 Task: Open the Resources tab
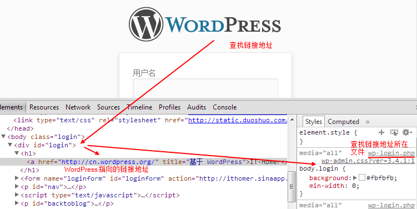coord(44,107)
